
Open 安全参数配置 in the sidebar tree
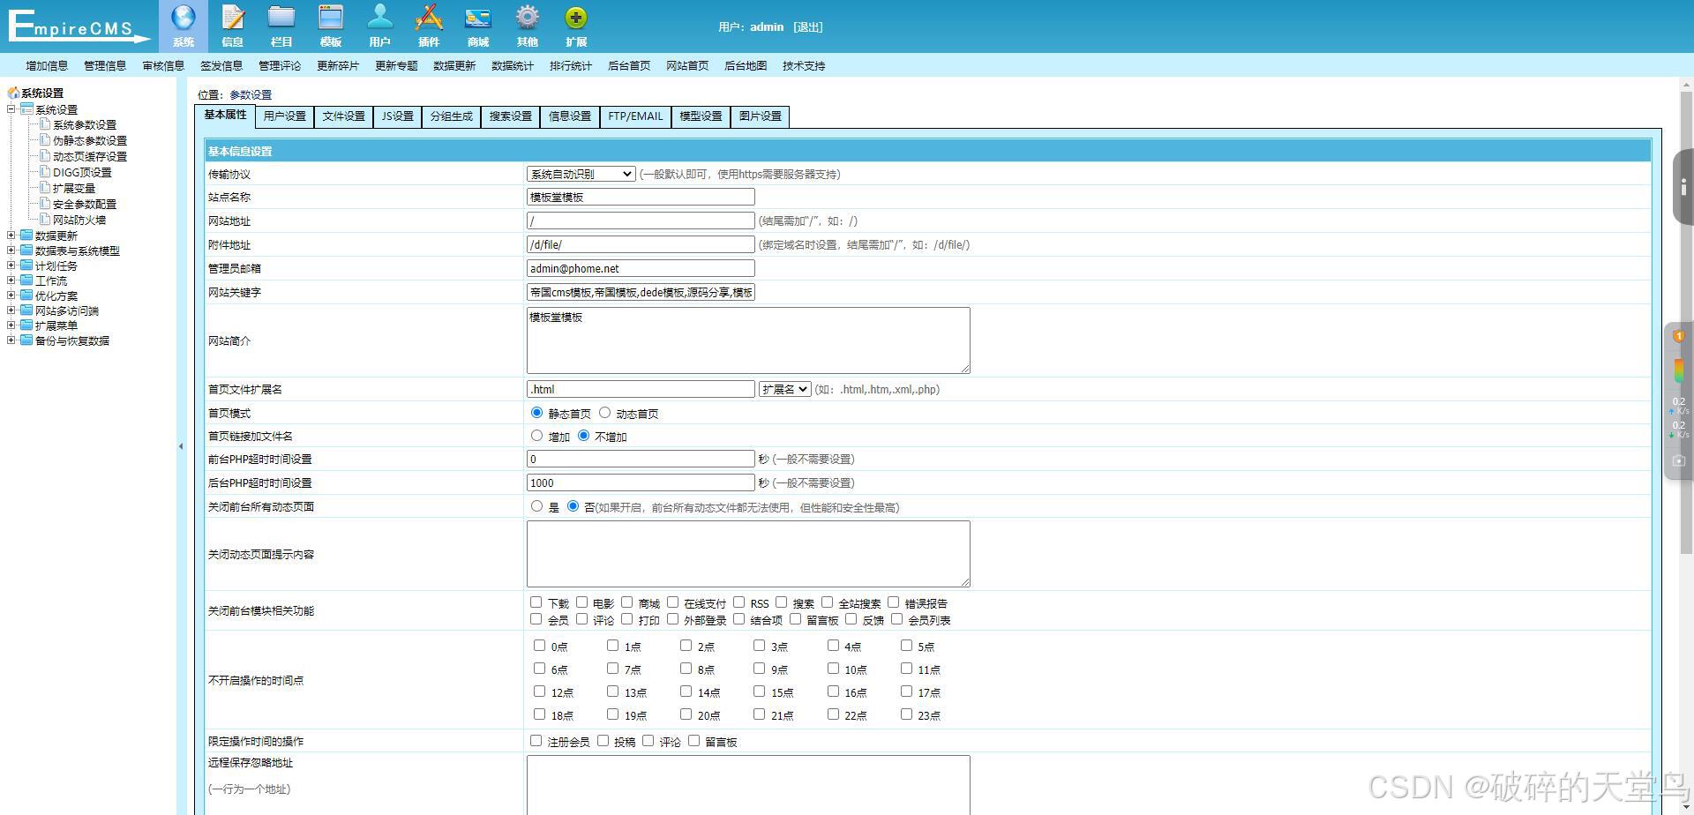85,205
